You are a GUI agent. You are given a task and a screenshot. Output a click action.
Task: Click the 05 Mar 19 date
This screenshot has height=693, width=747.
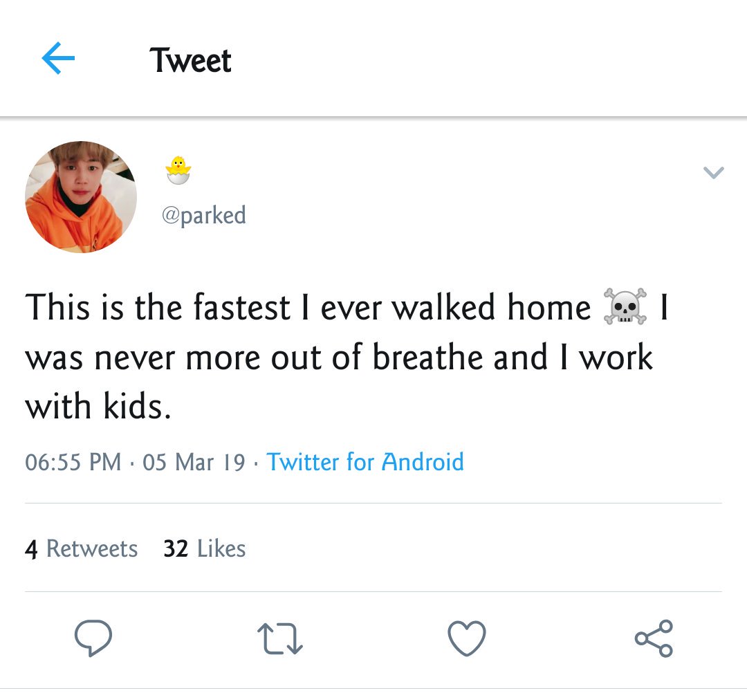tap(194, 461)
